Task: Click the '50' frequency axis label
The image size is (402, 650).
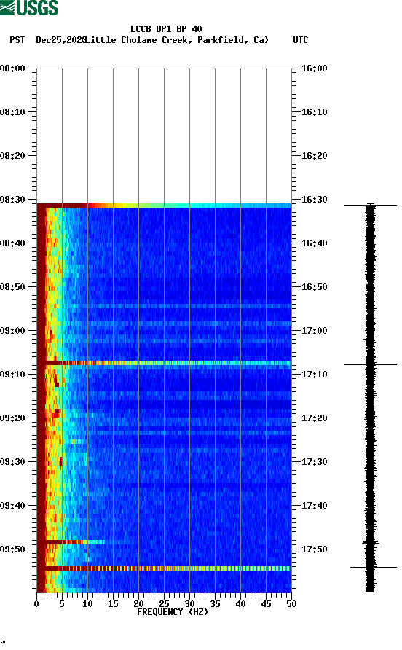Action: (292, 604)
